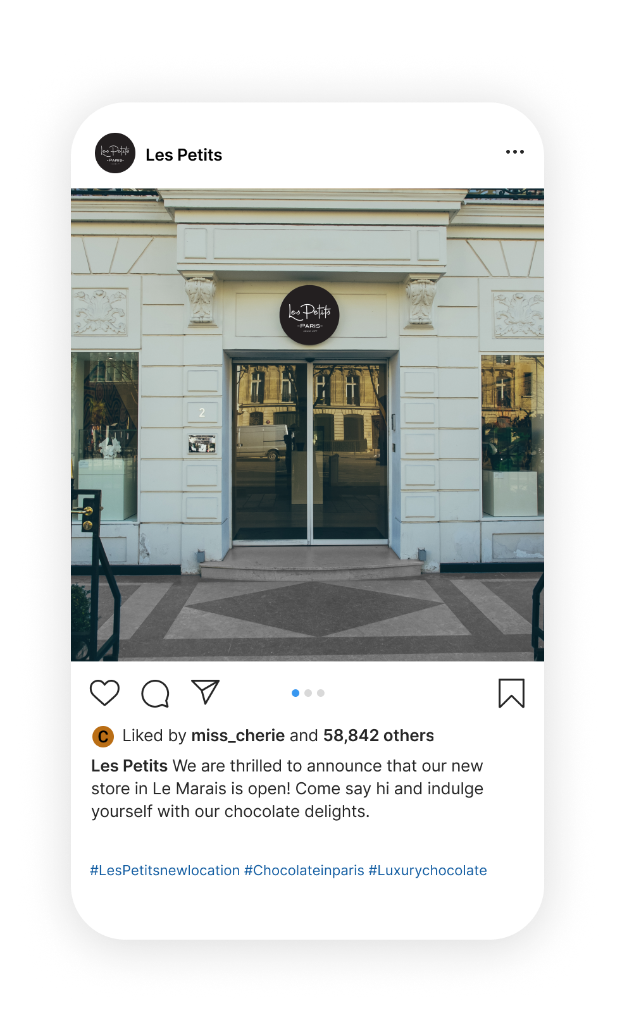Open the #Chocolateinparis hashtag

click(x=304, y=870)
